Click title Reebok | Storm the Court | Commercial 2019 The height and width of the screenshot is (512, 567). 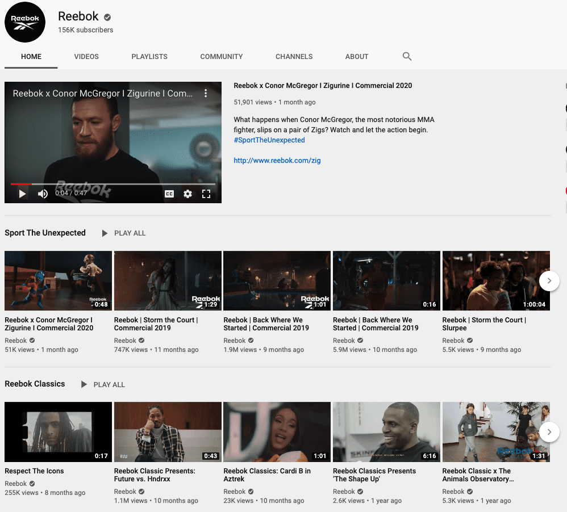tap(156, 324)
